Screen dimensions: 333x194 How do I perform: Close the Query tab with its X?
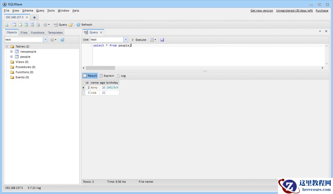point(101,33)
